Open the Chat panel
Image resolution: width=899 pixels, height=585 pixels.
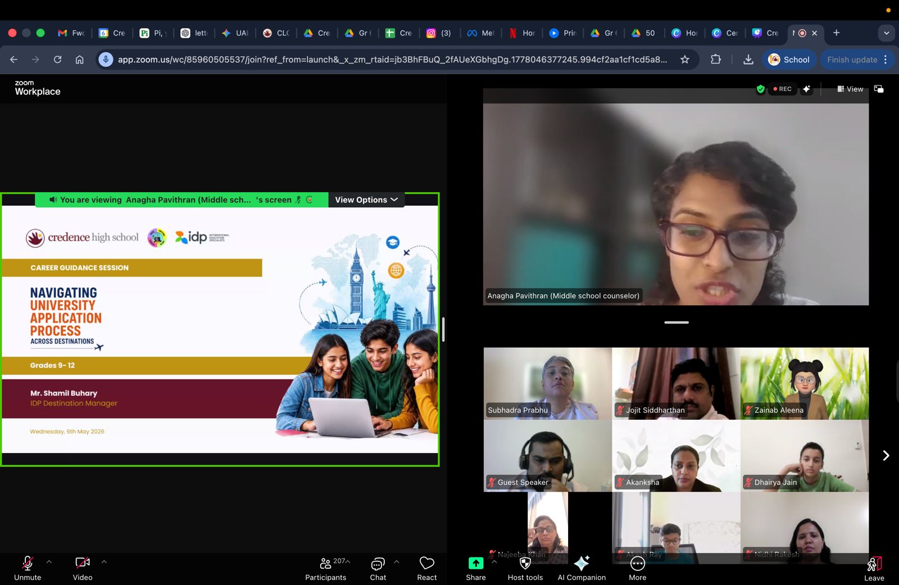[x=378, y=568]
